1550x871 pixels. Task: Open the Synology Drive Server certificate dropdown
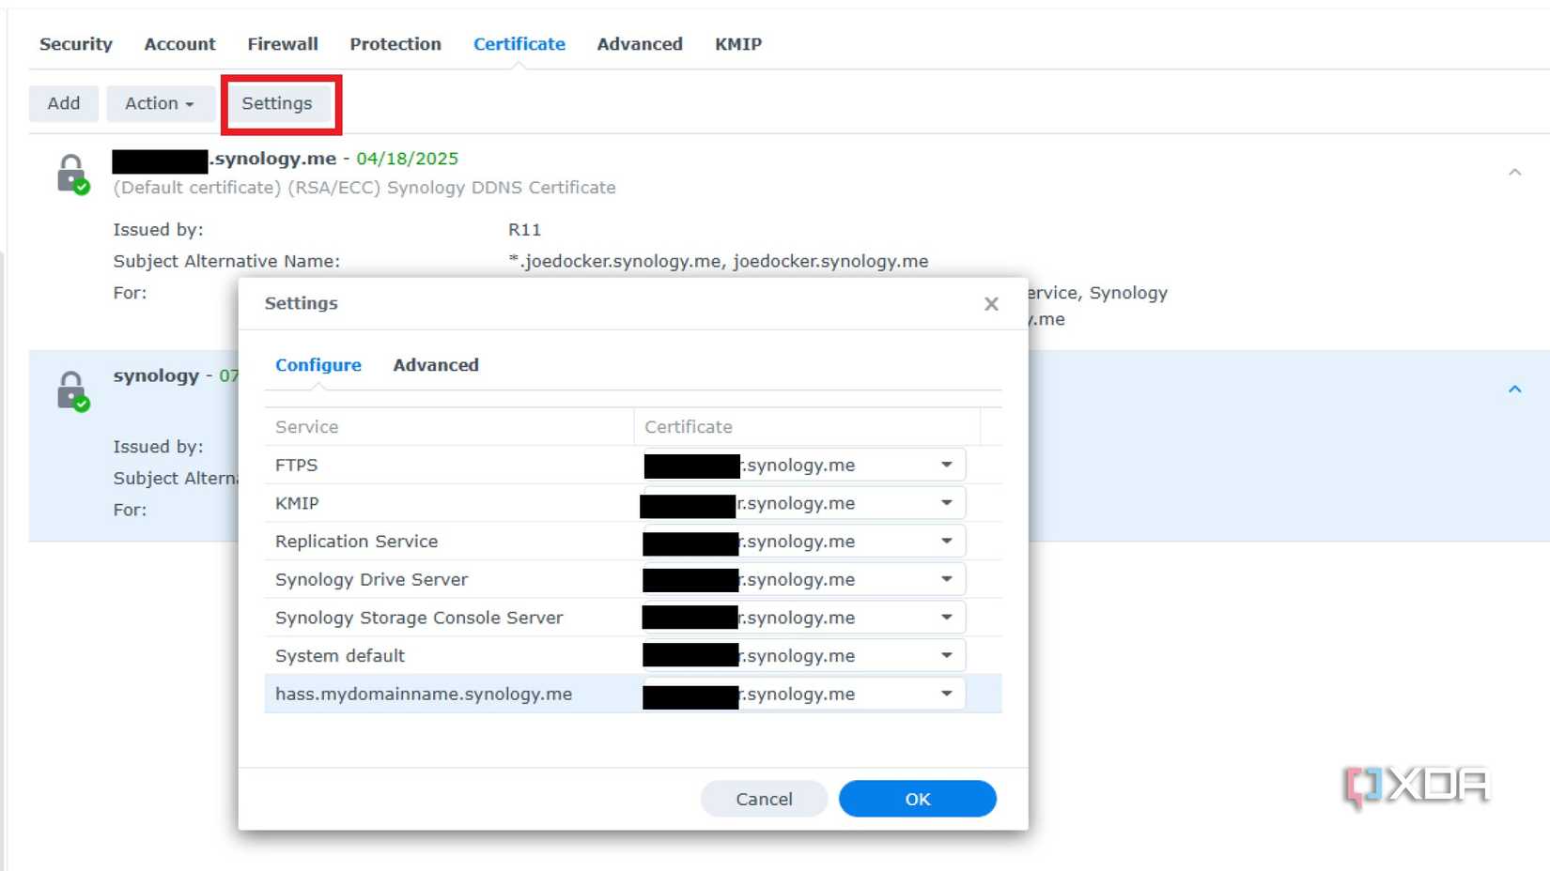click(x=947, y=579)
